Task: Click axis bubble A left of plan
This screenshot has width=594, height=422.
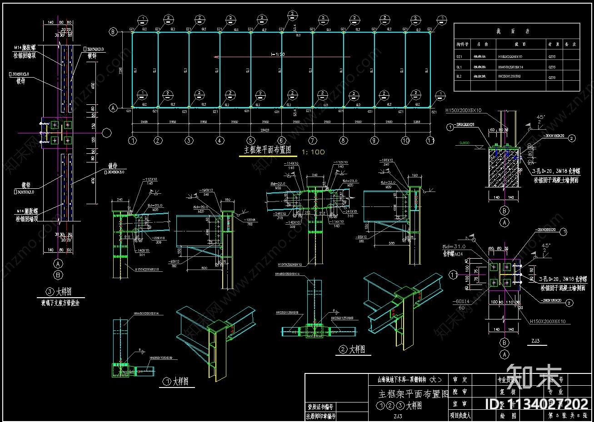Action: [113, 108]
